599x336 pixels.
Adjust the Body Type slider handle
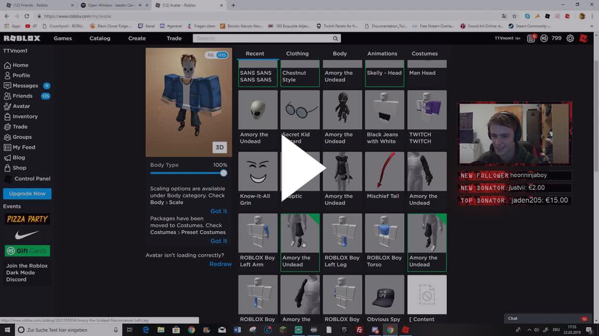[224, 173]
